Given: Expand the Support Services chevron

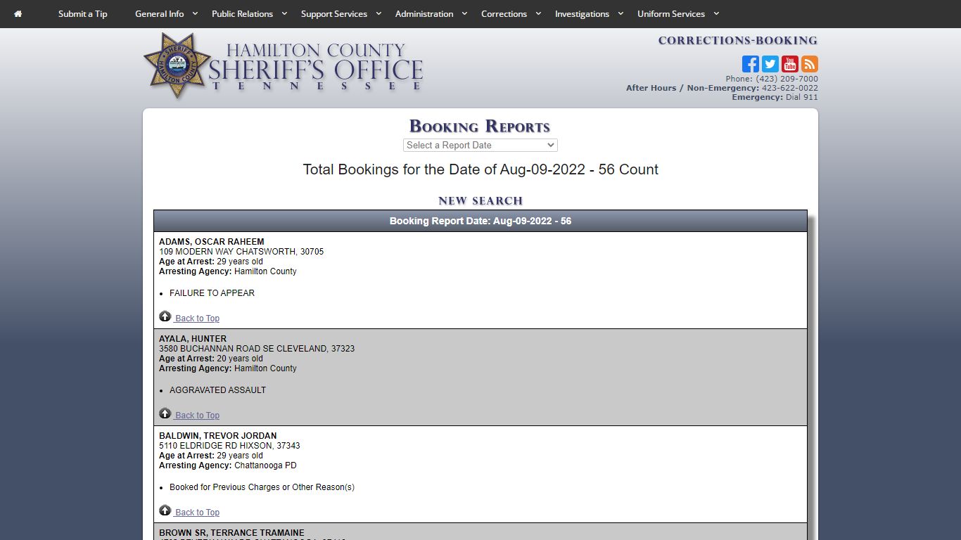Looking at the screenshot, I should [378, 13].
